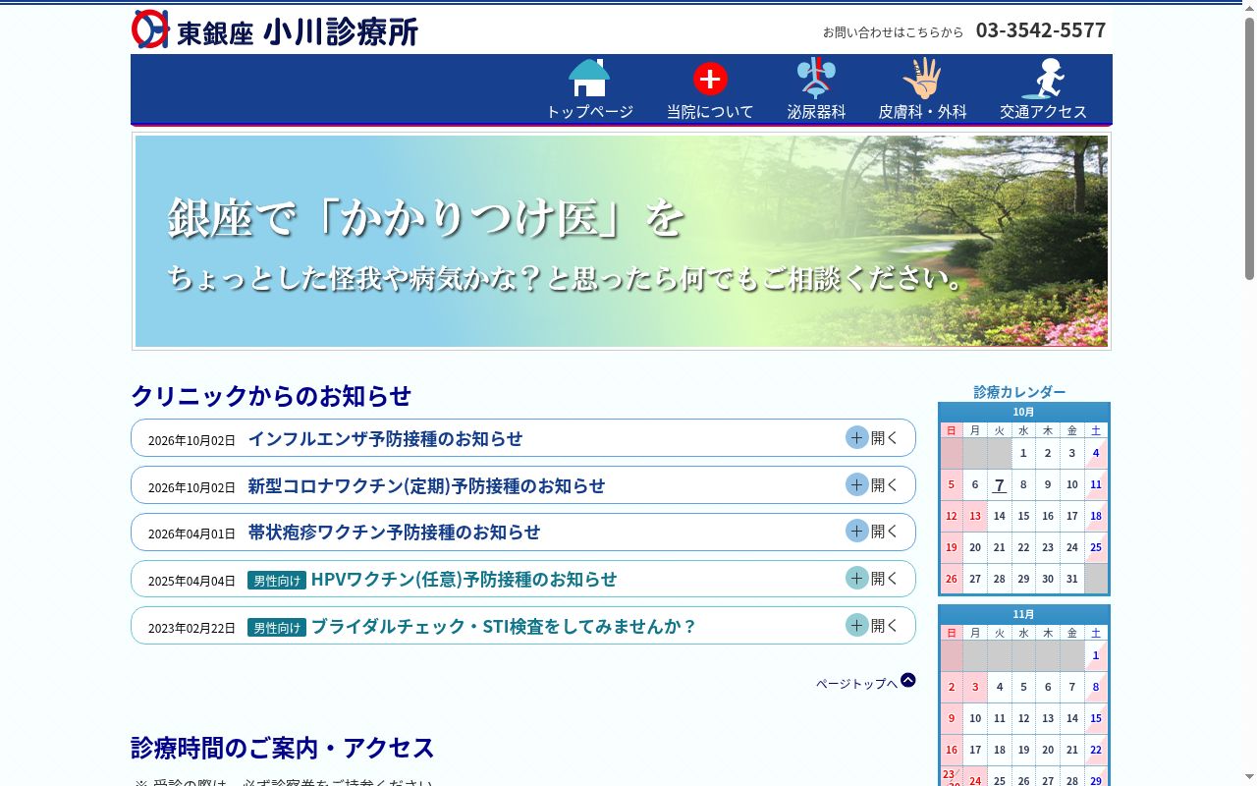The image size is (1257, 786).
Task: Open 泌尿器科 menu label
Action: [816, 112]
